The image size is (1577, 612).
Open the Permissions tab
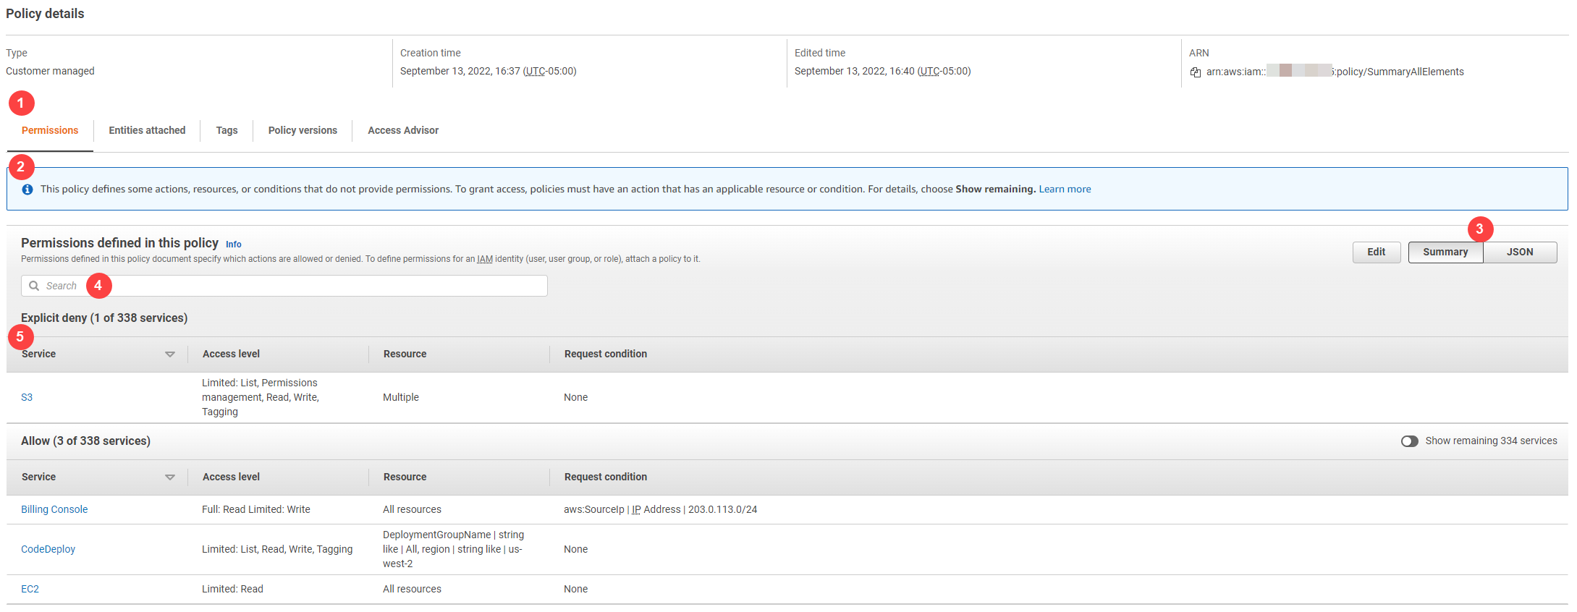[50, 131]
